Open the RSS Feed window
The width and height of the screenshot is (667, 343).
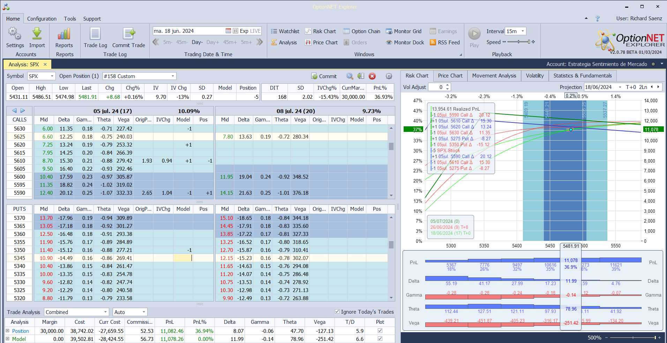pyautogui.click(x=445, y=43)
